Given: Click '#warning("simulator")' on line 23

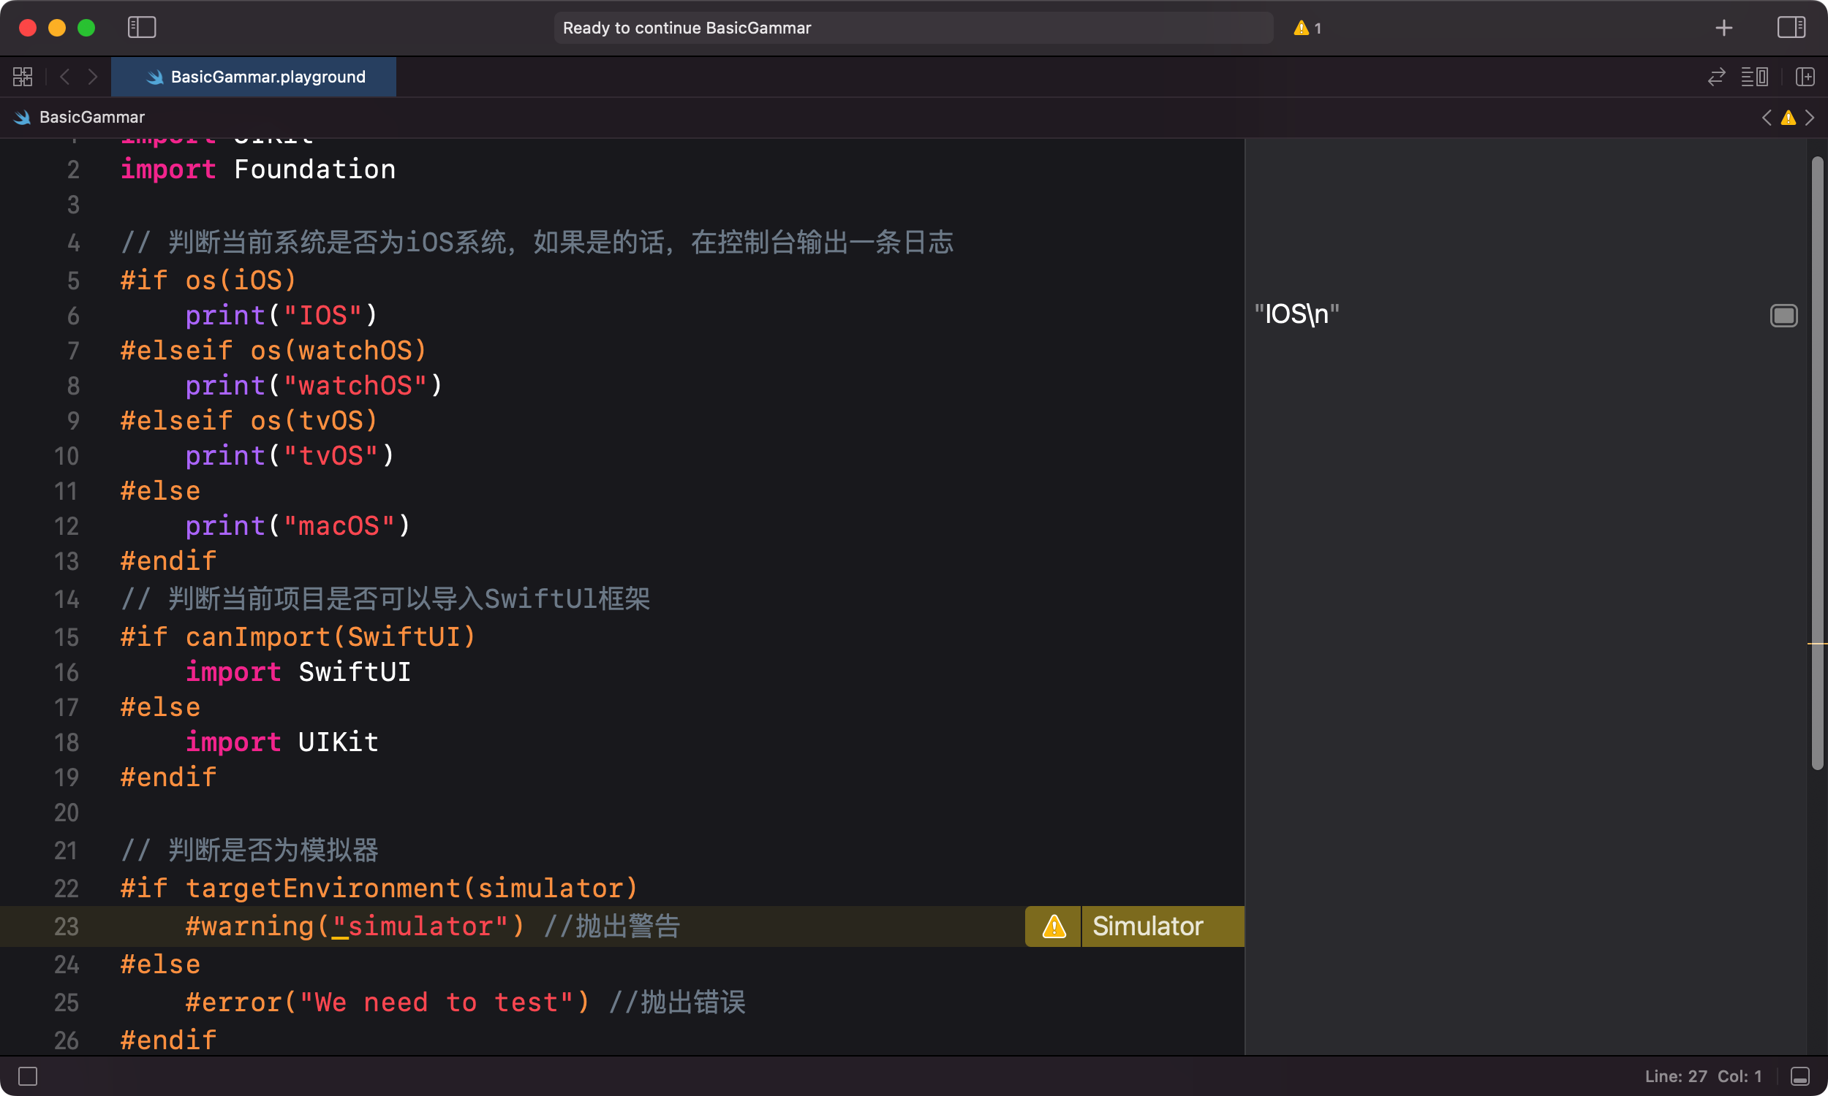Looking at the screenshot, I should coord(355,926).
